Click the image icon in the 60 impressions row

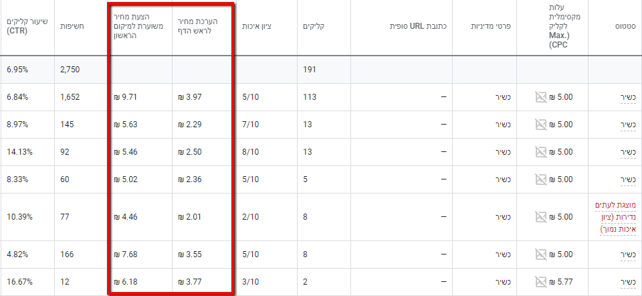tap(541, 179)
